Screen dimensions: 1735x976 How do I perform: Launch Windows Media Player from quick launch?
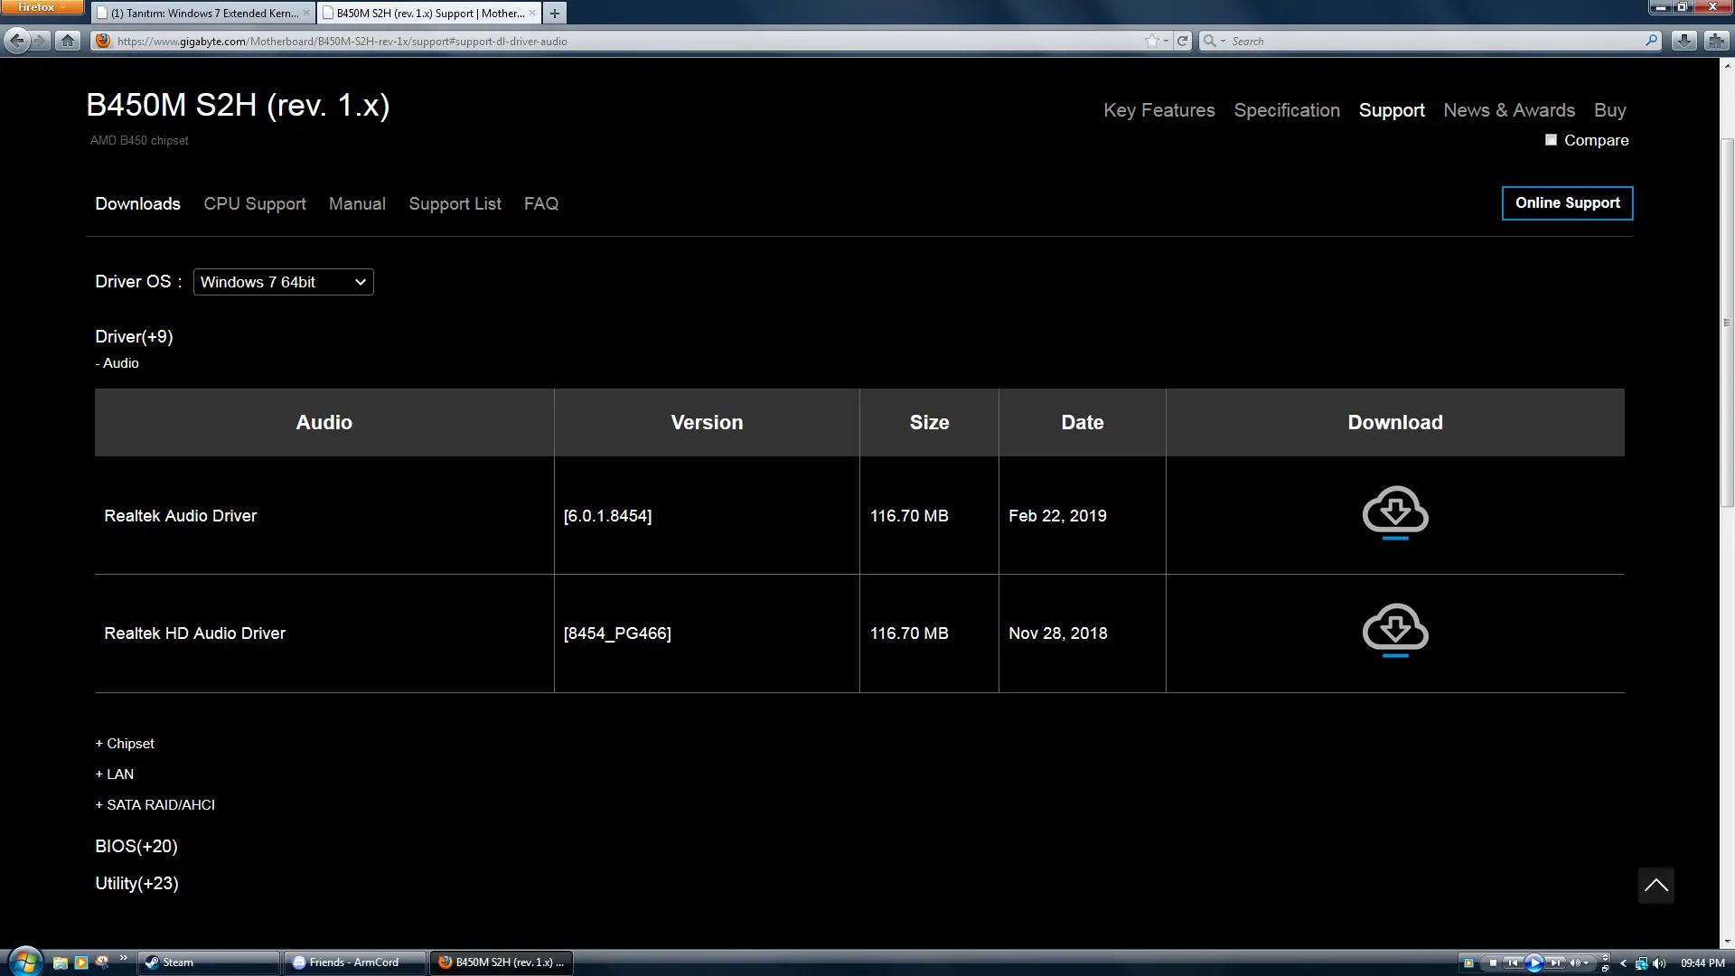click(x=81, y=962)
